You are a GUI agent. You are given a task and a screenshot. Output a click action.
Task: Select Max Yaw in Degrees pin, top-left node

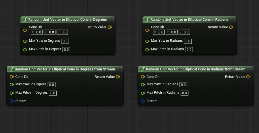pos(25,41)
